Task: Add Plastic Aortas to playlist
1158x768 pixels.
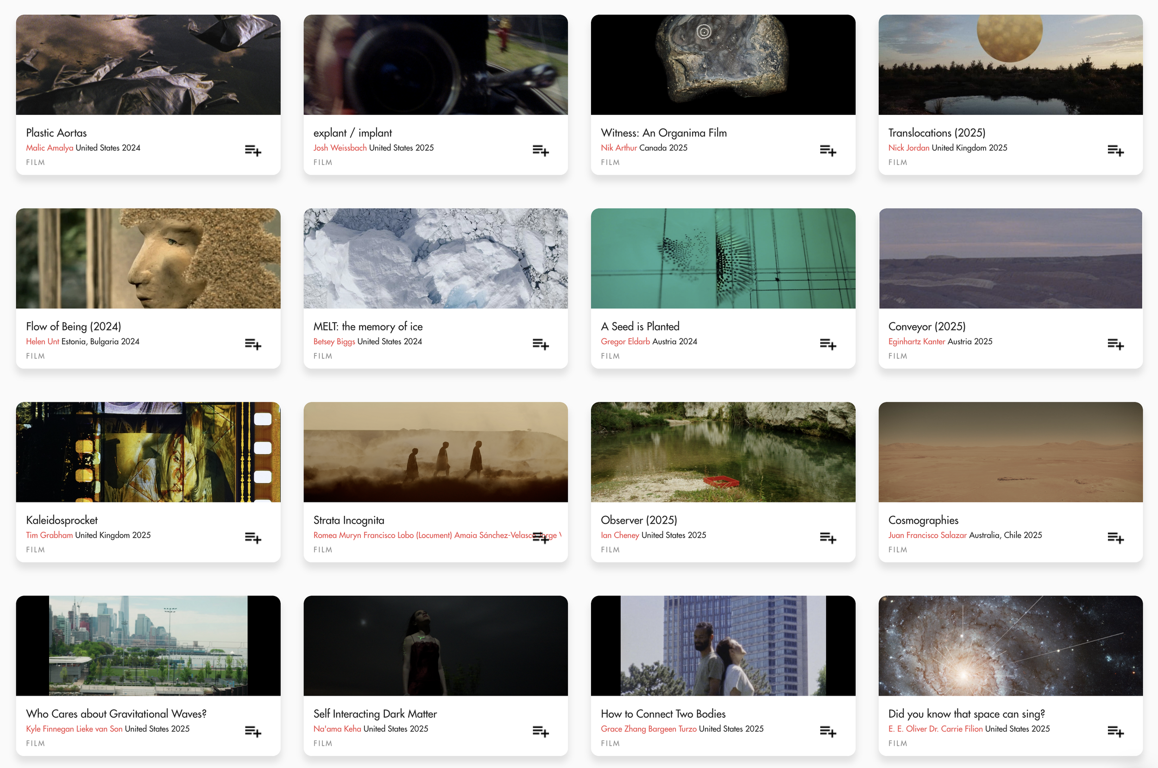Action: click(x=252, y=150)
